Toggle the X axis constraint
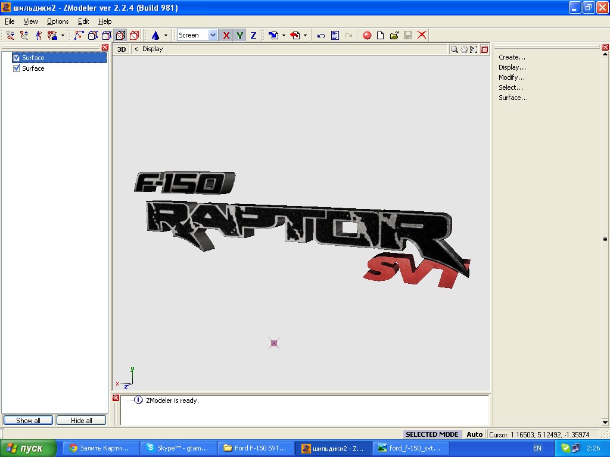Screen dimensions: 610x457 226,35
